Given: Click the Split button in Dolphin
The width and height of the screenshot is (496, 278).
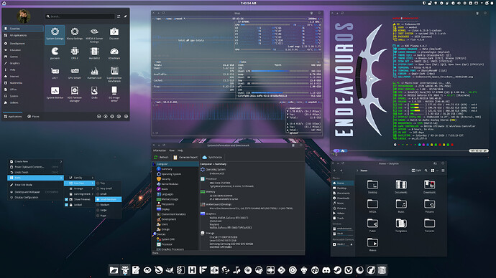Looking at the screenshot, I should pos(416,171).
